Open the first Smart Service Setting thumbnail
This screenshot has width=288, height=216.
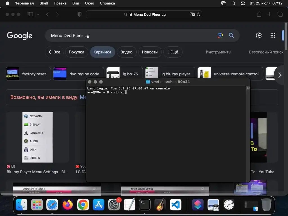point(57,189)
